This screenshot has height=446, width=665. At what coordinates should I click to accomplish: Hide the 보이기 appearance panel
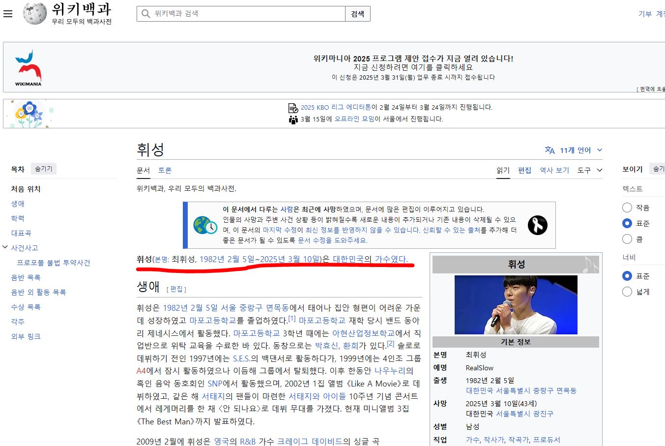[658, 169]
